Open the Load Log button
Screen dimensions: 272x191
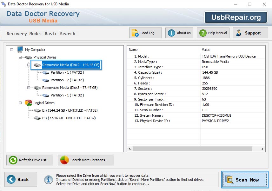point(145,33)
